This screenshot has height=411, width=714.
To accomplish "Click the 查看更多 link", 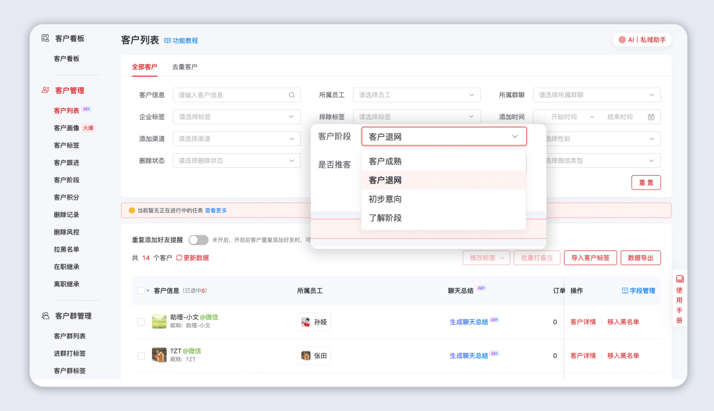I will click(x=216, y=211).
